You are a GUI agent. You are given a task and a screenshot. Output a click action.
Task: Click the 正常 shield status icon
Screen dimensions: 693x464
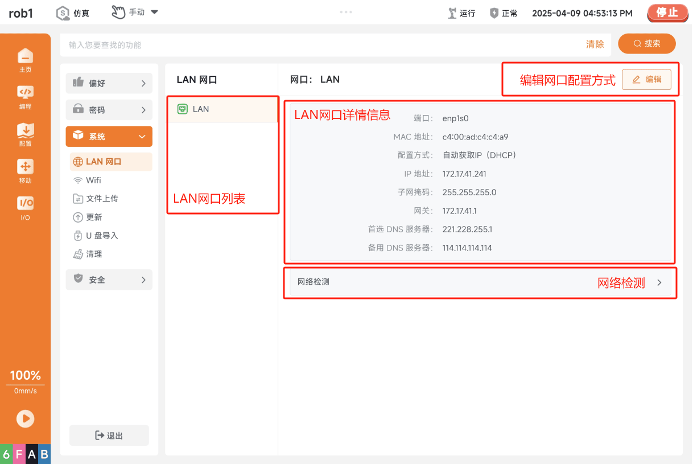click(x=494, y=13)
